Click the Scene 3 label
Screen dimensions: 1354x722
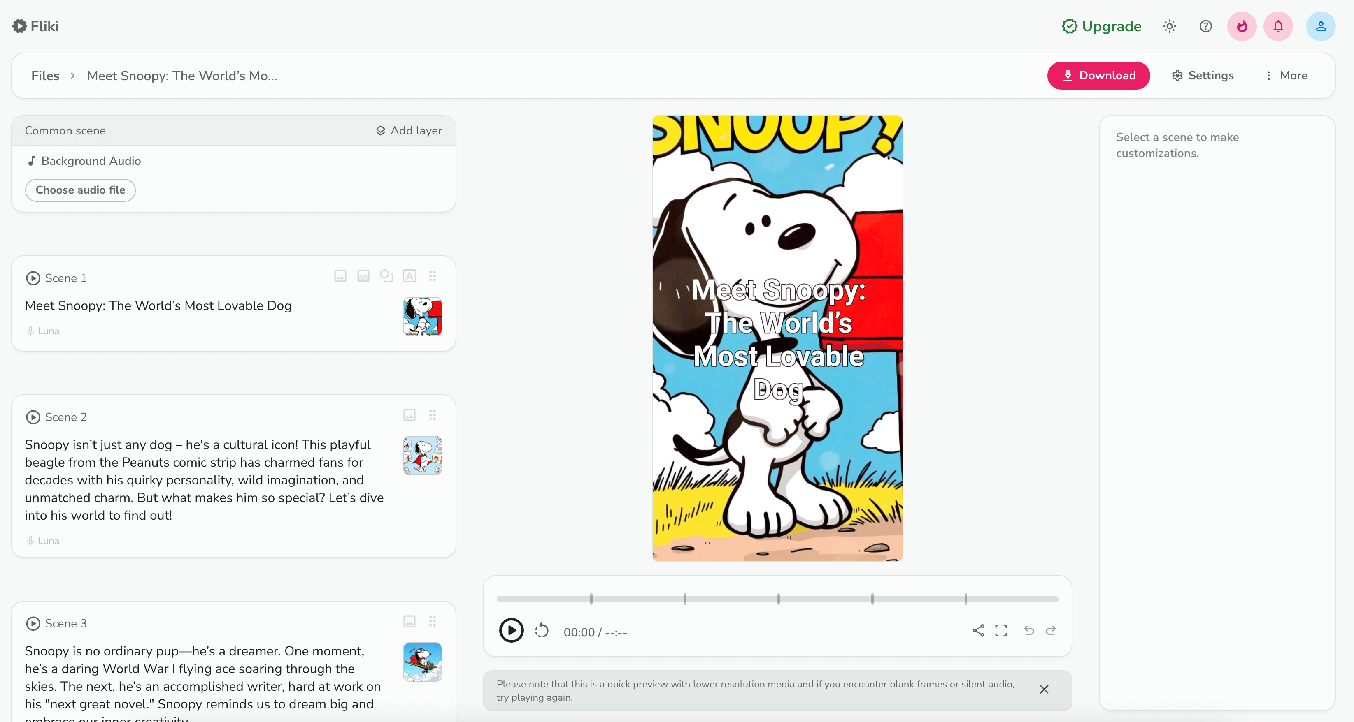66,624
